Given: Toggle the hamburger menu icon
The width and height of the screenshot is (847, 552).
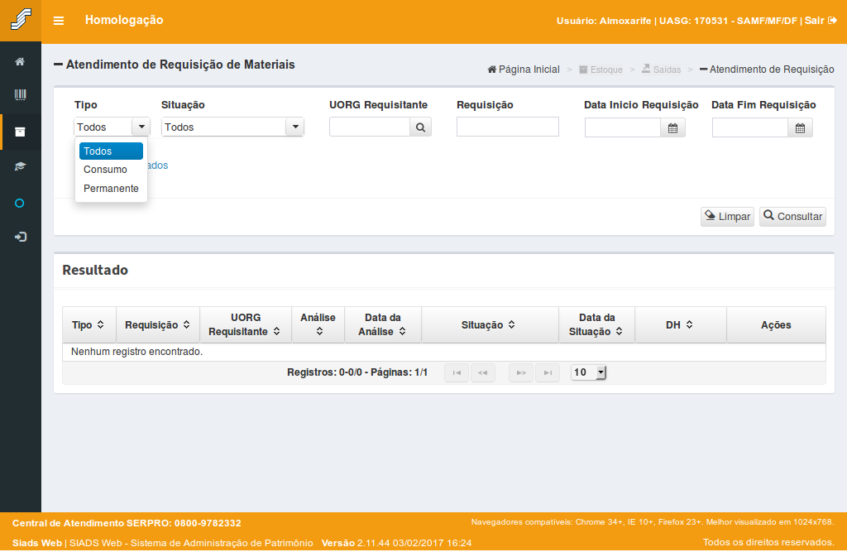Looking at the screenshot, I should pyautogui.click(x=59, y=21).
